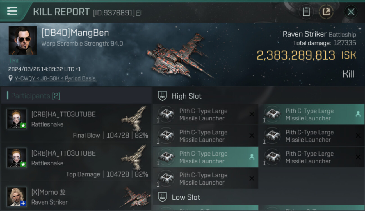This screenshot has height=211, width=365.
Task: Copy the kill report ID number
Action: (138, 13)
